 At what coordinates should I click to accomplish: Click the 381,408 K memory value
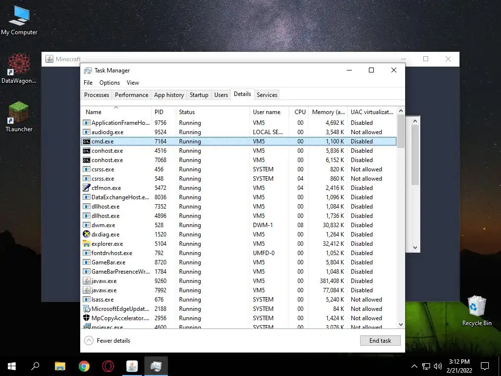click(x=332, y=281)
